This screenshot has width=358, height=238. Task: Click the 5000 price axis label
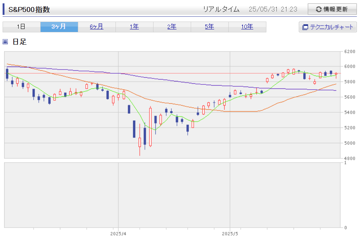point(350,143)
